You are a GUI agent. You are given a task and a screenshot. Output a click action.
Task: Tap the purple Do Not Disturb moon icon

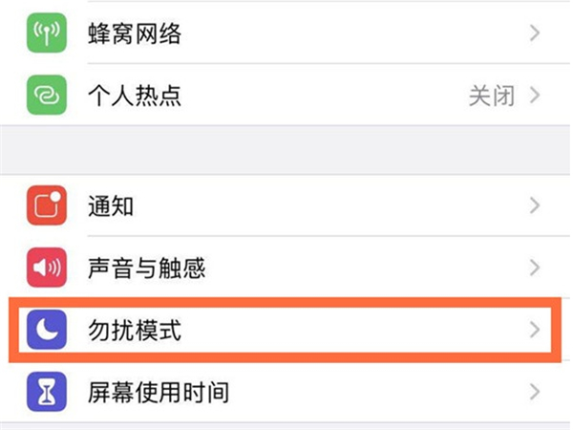coord(45,330)
